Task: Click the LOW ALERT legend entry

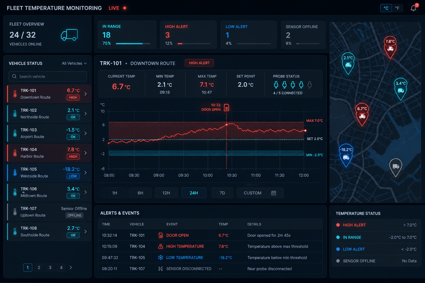Action: coord(376,249)
